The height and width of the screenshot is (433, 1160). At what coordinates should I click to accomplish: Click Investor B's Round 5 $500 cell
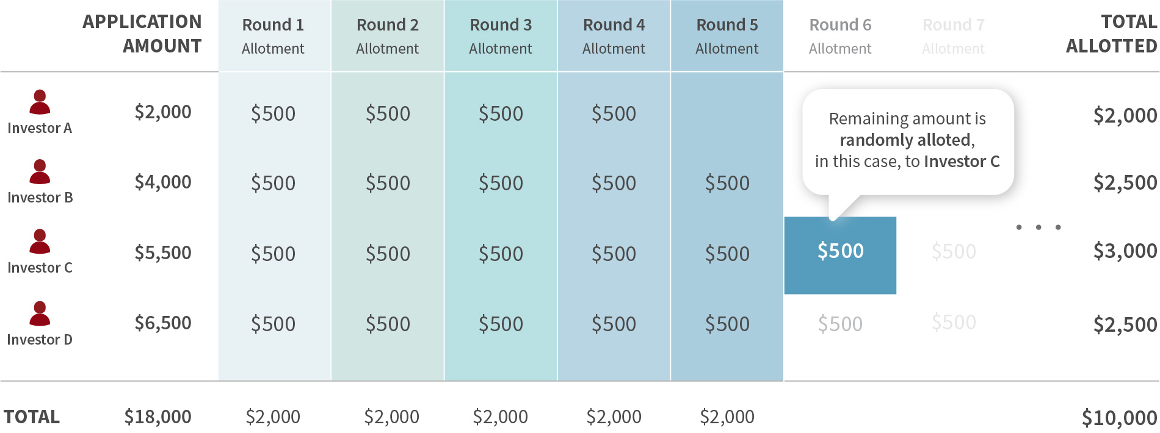pos(727,183)
